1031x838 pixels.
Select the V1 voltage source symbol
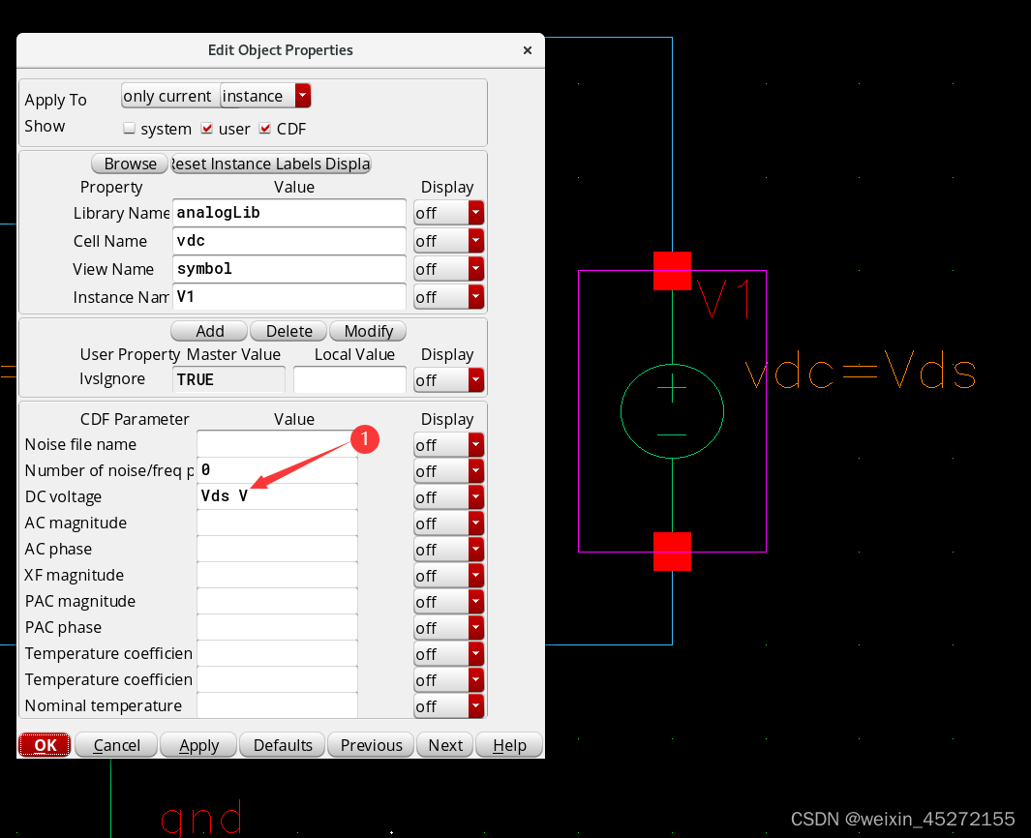tap(672, 410)
